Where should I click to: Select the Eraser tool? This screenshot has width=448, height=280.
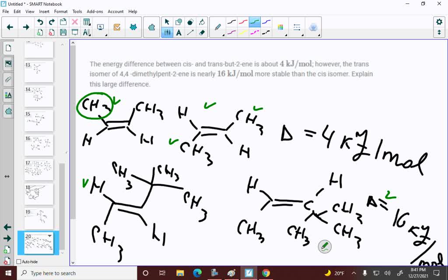tap(202, 32)
